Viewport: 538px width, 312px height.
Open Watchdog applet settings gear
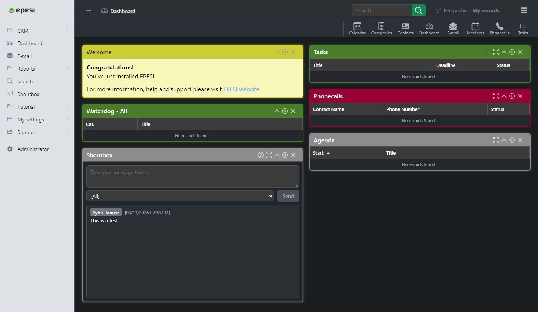[x=285, y=111]
